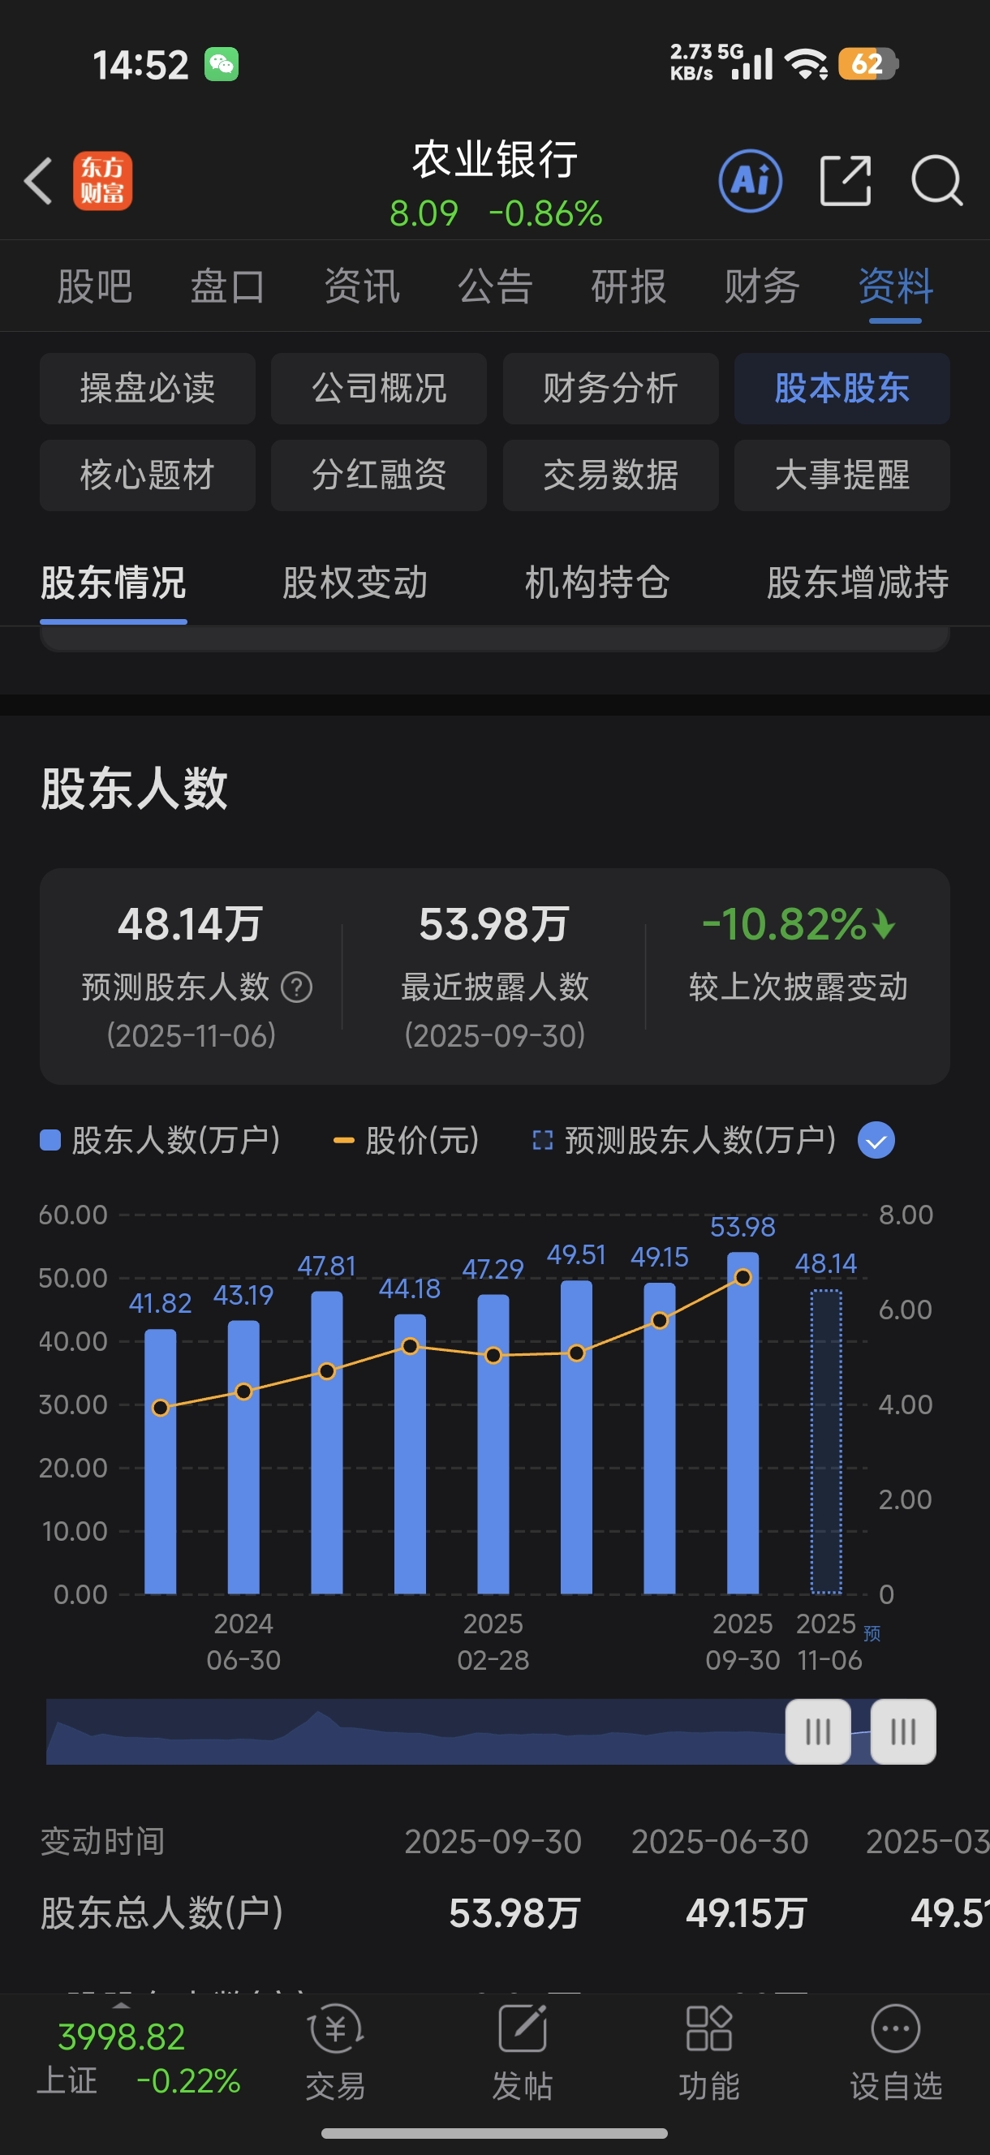Tap the 2025-06-30 column header
The image size is (990, 2155).
click(x=720, y=1841)
